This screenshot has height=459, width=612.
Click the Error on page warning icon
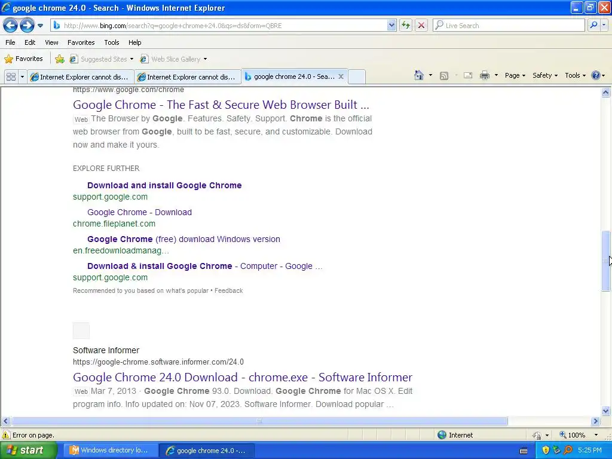point(5,435)
